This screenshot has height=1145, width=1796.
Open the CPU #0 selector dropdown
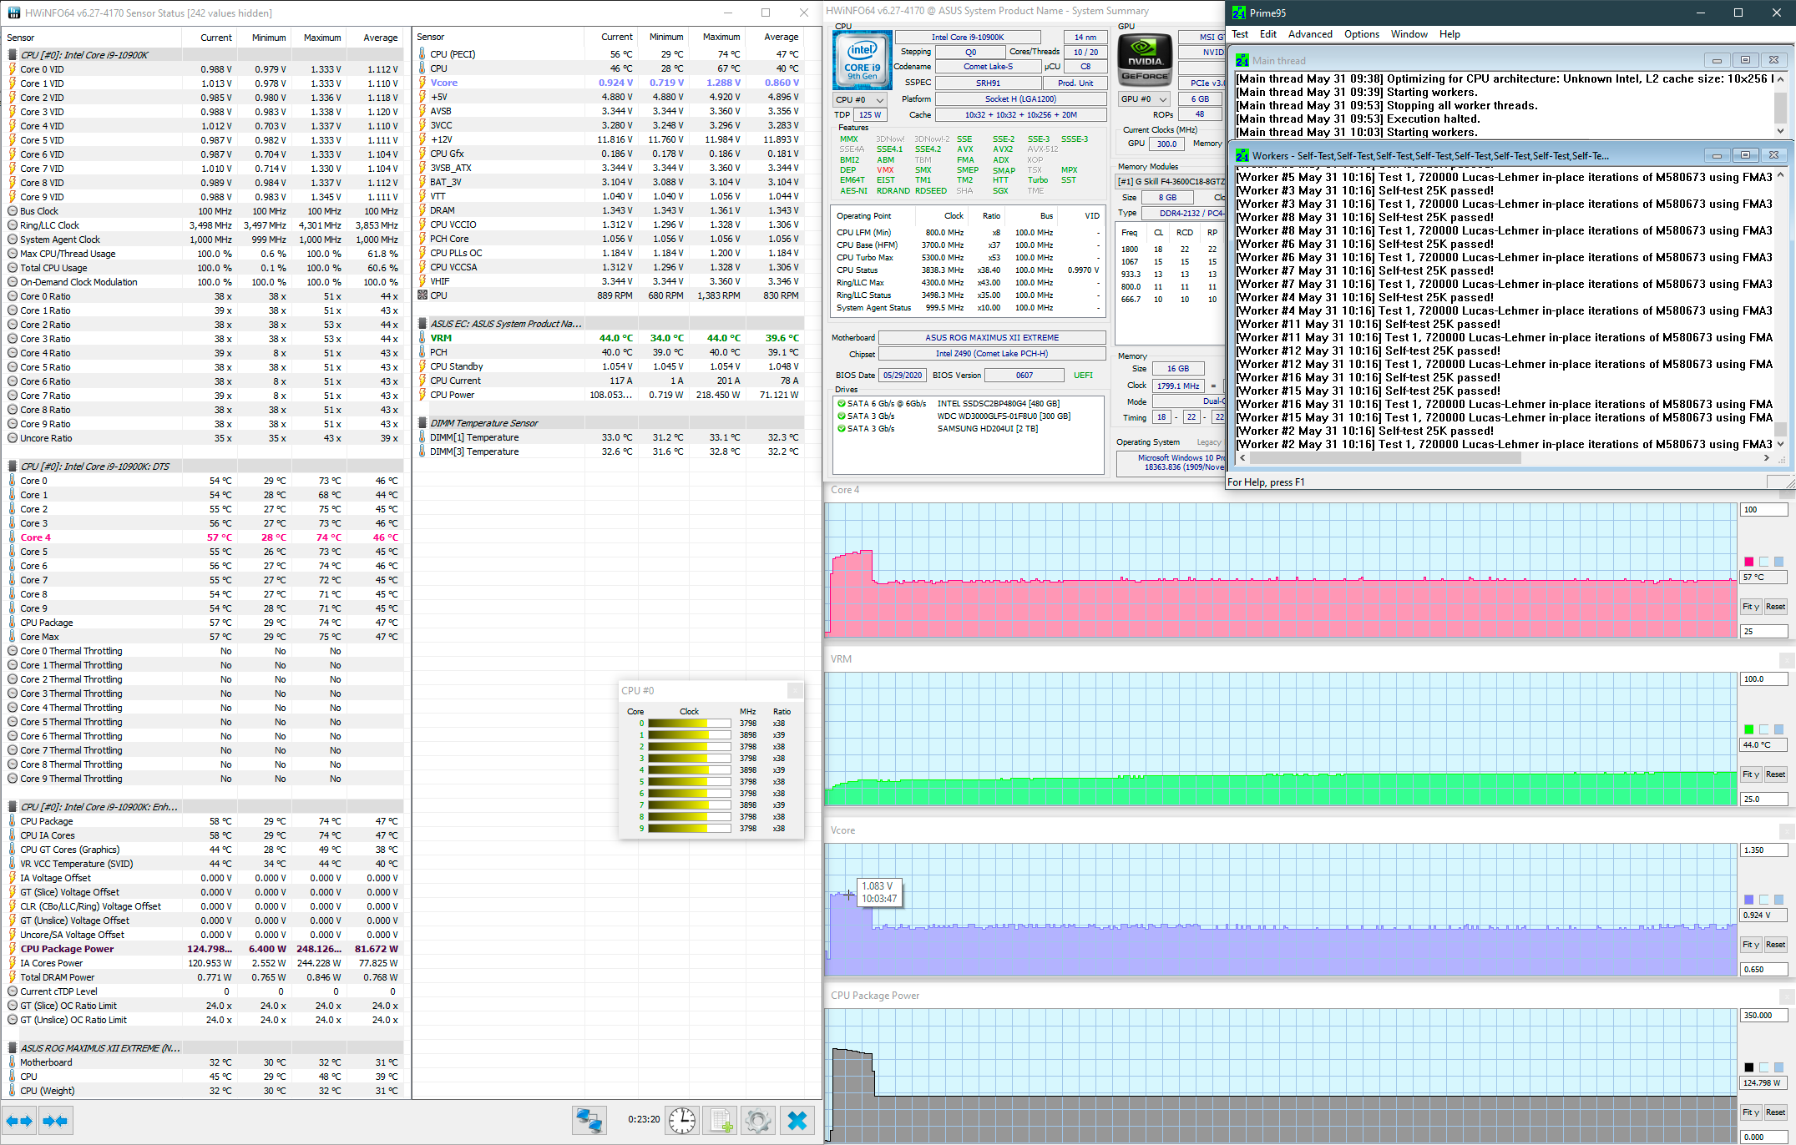859,99
